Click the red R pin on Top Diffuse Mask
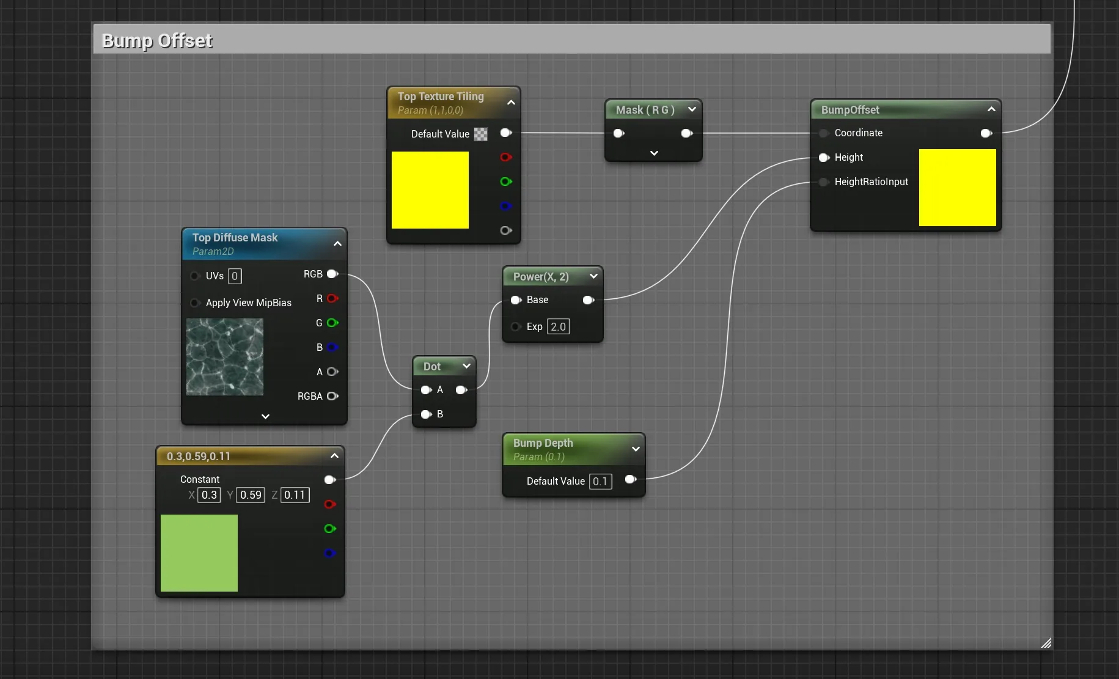The image size is (1119, 679). (x=332, y=298)
